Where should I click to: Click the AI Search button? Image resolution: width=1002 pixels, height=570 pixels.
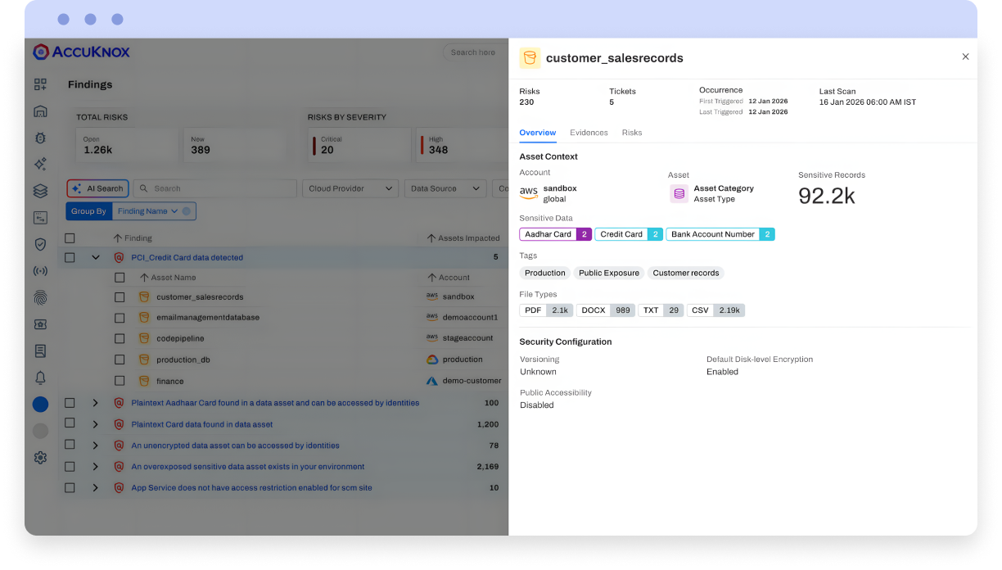97,188
